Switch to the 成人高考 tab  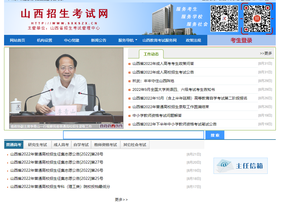pos(61,145)
